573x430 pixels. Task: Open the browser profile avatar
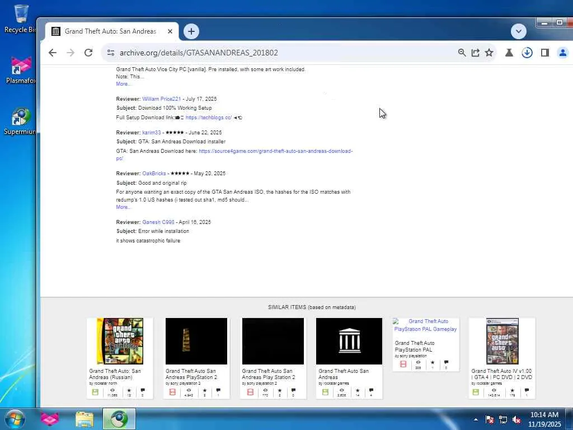click(563, 53)
